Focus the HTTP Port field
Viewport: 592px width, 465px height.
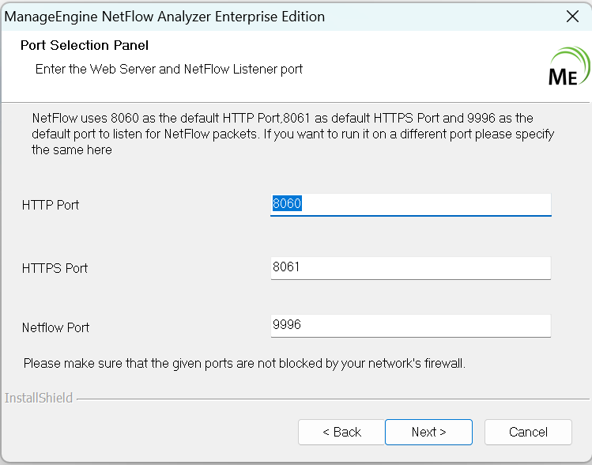pyautogui.click(x=411, y=205)
